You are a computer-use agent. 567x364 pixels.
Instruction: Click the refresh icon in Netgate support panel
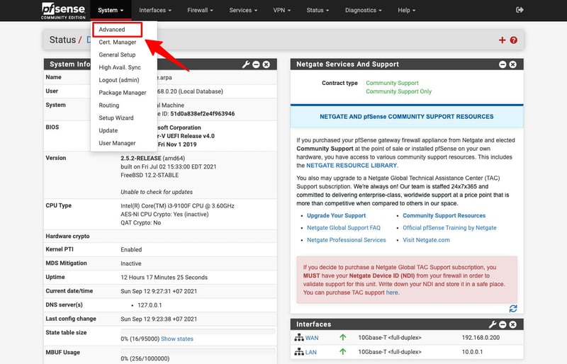tap(513, 309)
